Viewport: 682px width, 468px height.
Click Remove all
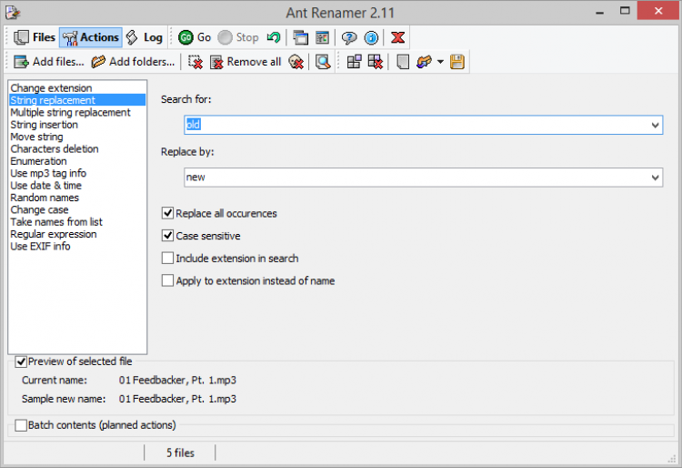tap(246, 62)
